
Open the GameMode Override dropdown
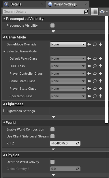pos(68,44)
